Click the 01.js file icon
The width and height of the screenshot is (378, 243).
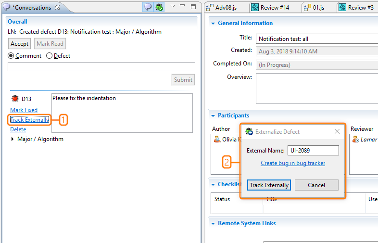[307, 7]
